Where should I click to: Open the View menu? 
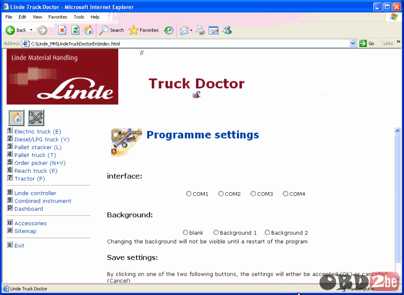37,17
